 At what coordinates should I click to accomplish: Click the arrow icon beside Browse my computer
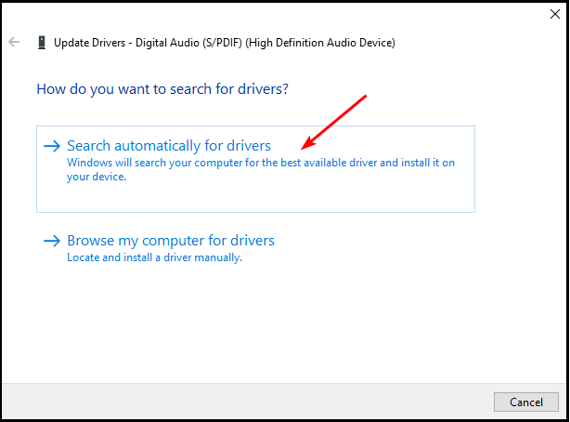click(x=52, y=241)
